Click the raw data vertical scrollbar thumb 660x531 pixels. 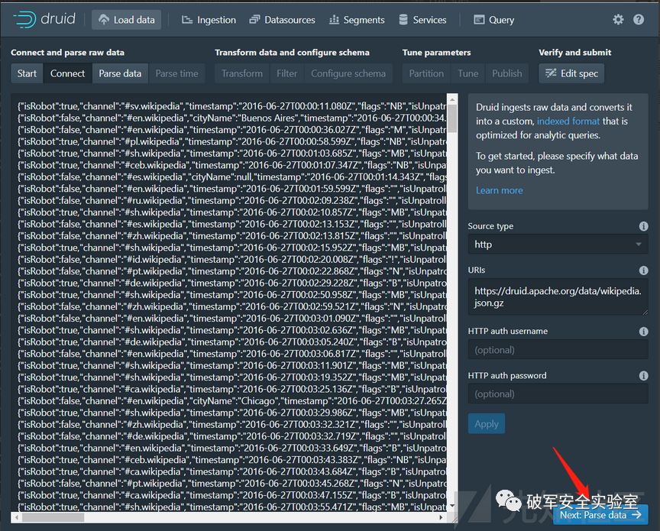click(452, 118)
